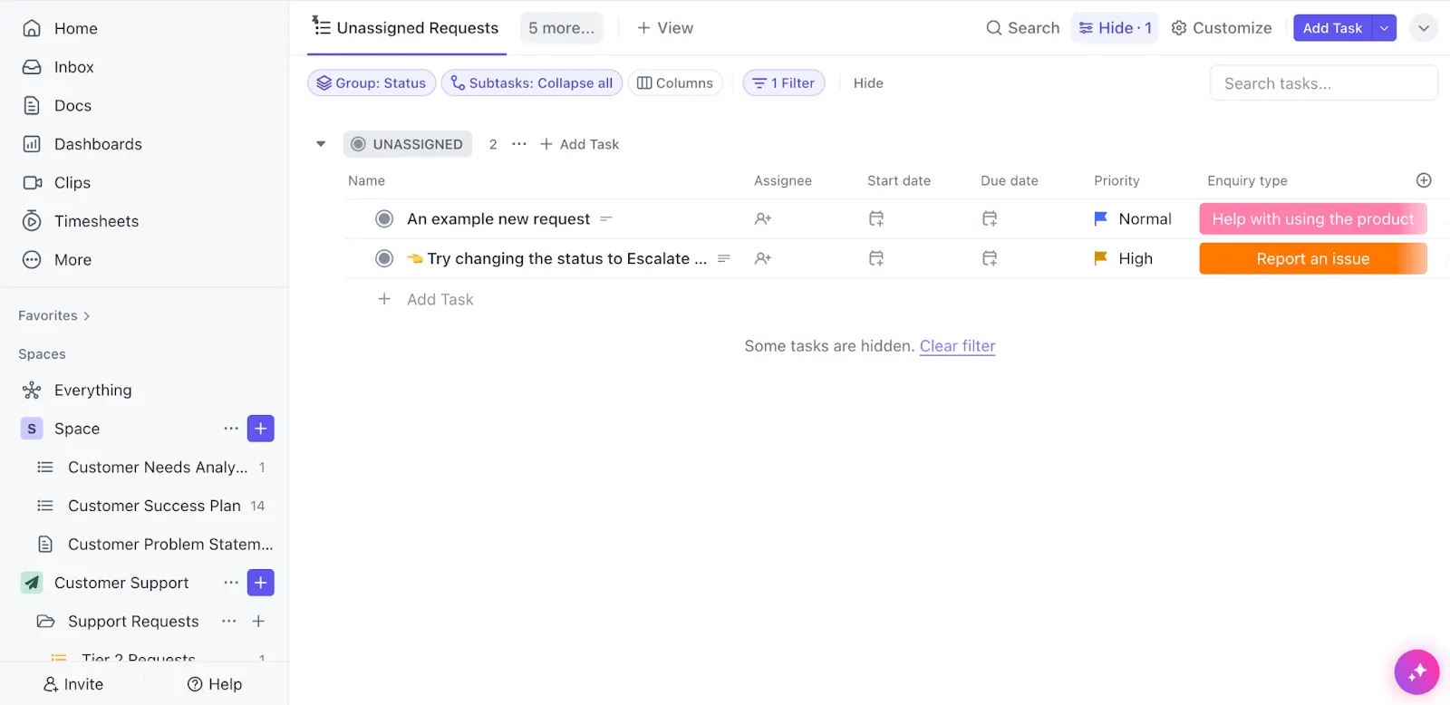Click the Hide text button beside filter
1450x705 pixels.
[x=868, y=83]
